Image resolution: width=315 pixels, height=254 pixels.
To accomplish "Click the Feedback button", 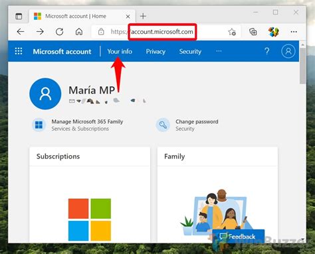I will point(239,237).
